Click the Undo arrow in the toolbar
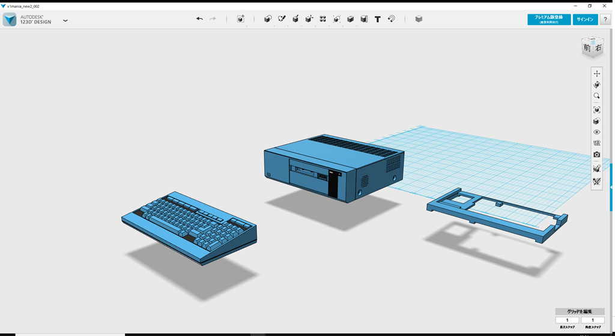615x336 pixels. point(199,19)
